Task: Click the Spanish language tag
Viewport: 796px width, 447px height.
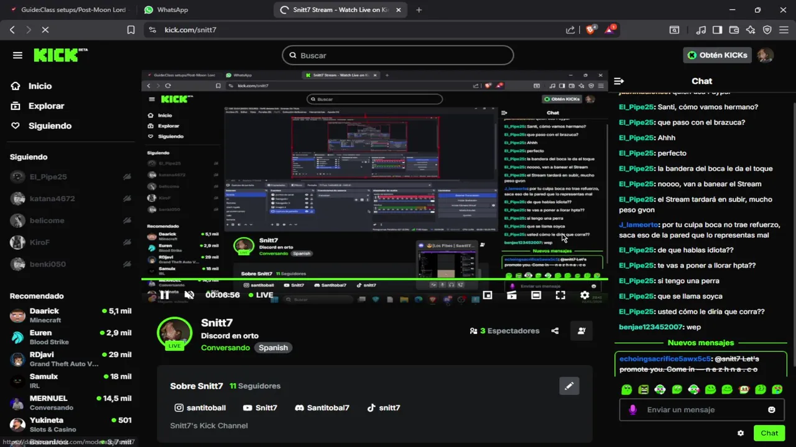Action: (x=273, y=348)
